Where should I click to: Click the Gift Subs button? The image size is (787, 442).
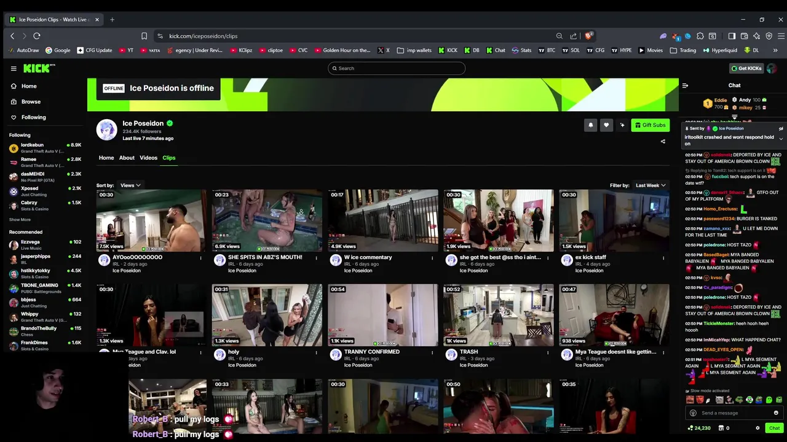click(650, 125)
